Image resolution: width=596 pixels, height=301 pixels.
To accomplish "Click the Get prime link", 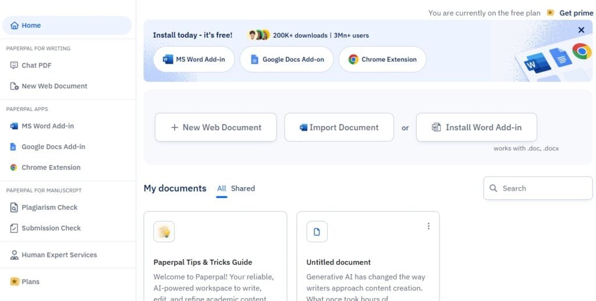I will tap(576, 13).
